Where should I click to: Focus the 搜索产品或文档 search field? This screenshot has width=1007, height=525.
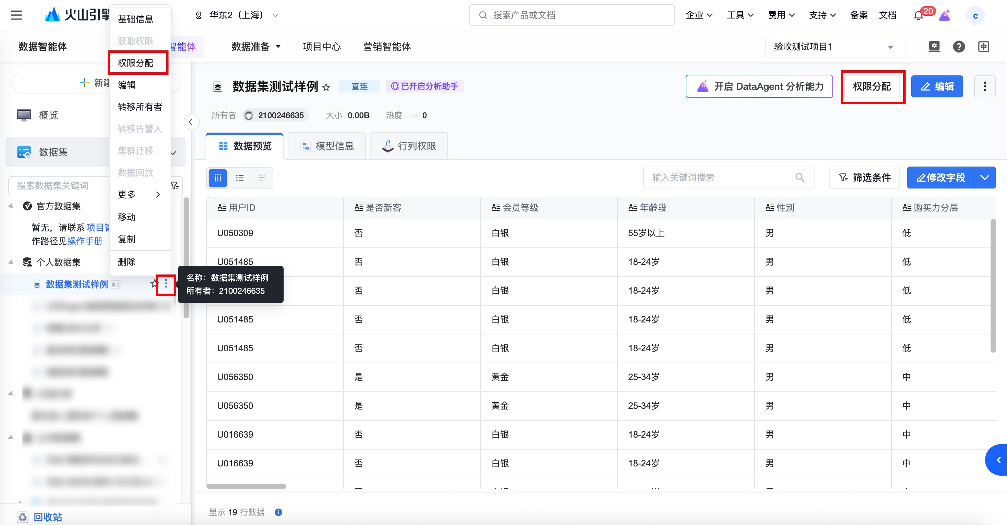[x=571, y=15]
